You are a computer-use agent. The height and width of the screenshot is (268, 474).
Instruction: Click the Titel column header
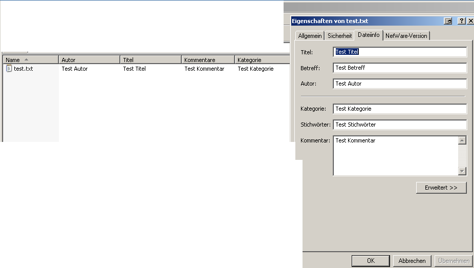pyautogui.click(x=151, y=60)
